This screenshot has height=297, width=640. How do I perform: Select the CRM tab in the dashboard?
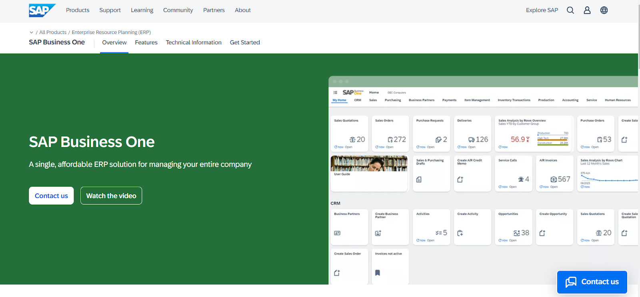358,100
